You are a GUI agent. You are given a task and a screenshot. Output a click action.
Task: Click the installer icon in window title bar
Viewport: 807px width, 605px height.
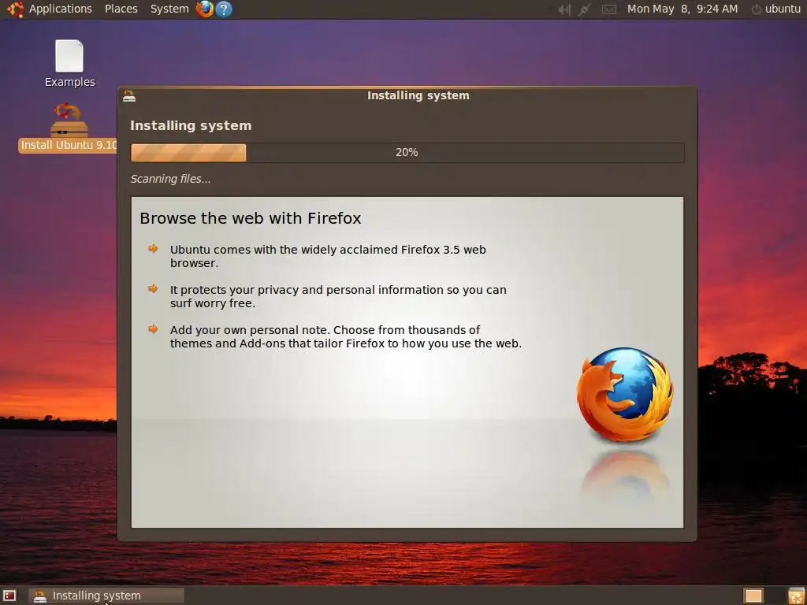129,95
